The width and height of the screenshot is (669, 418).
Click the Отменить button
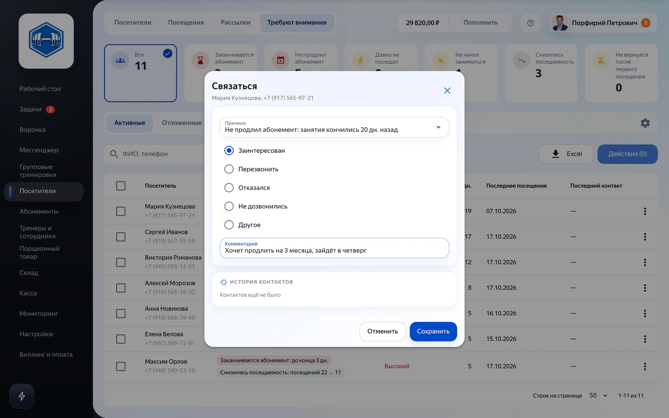383,332
